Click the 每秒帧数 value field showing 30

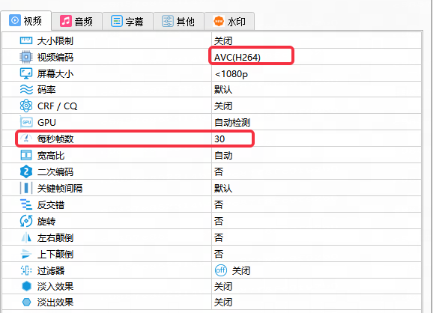[316, 139]
